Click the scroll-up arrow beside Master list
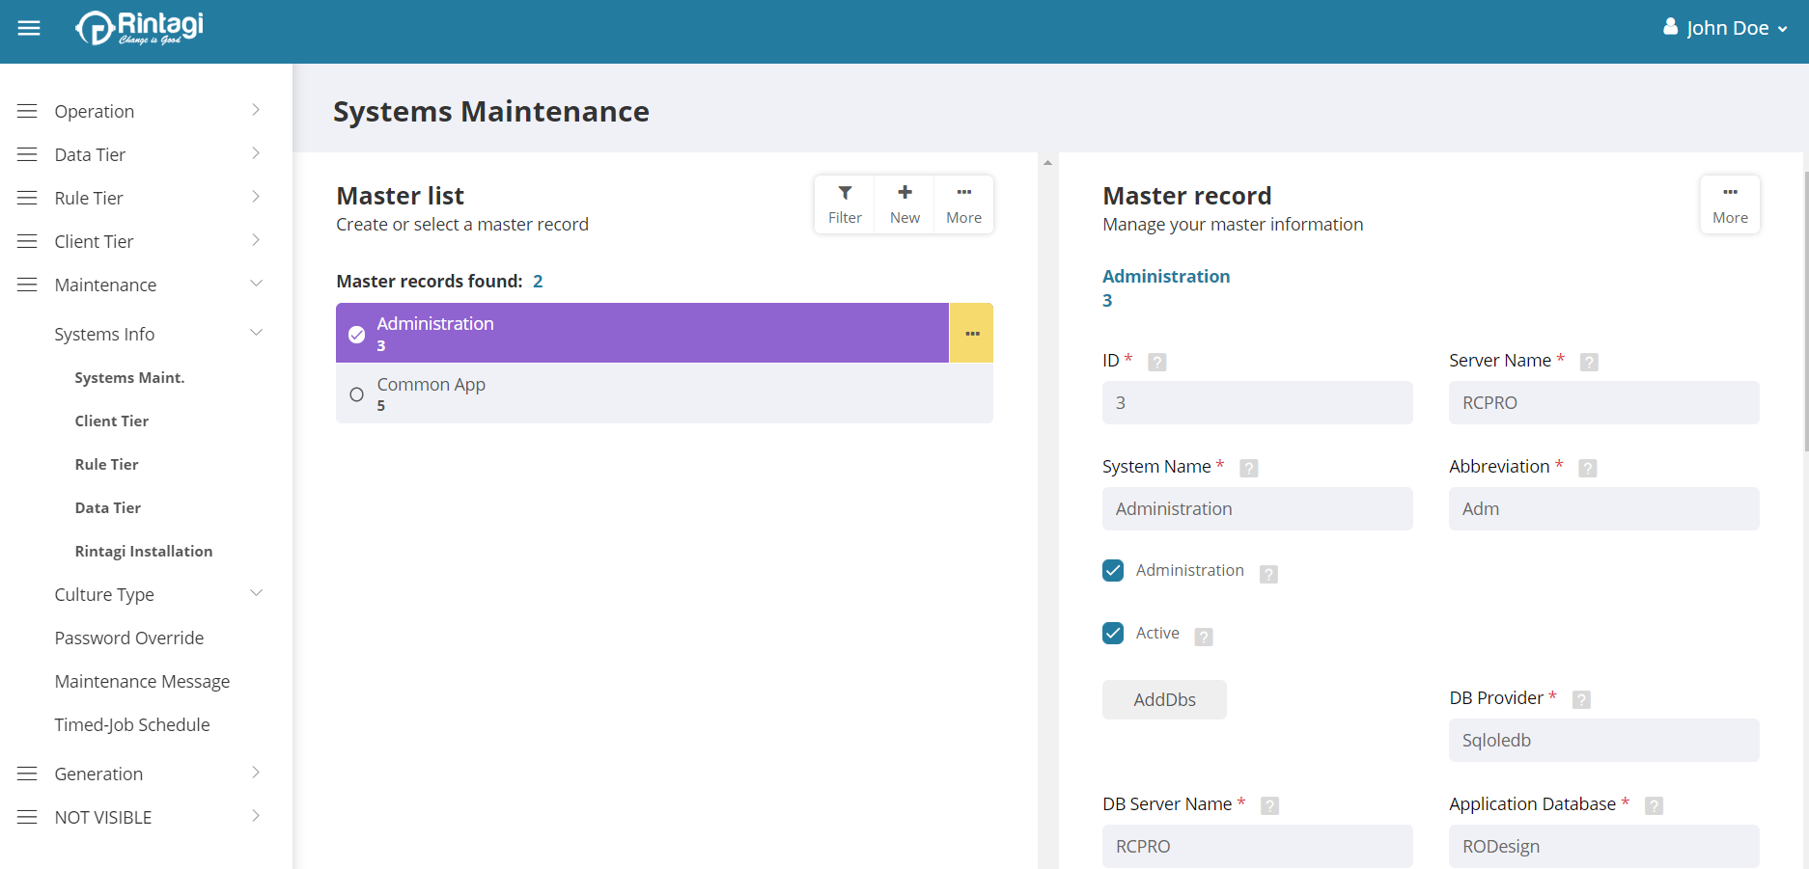This screenshot has height=869, width=1809. 1047,163
